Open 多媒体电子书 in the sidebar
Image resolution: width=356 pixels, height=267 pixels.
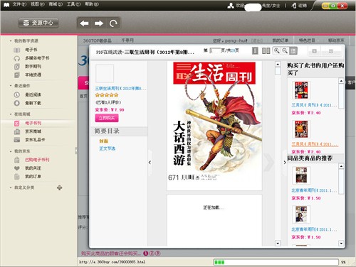[x=37, y=58]
